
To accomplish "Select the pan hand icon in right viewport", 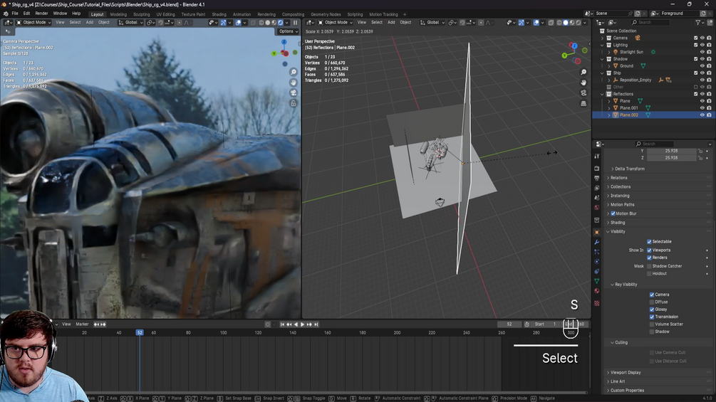I will coord(583,83).
